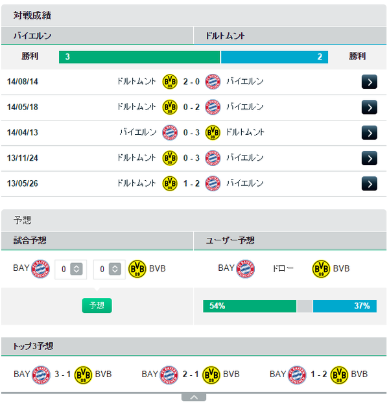This screenshot has width=389, height=405.
Task: Click the green 予想 button
Action: coord(97,306)
